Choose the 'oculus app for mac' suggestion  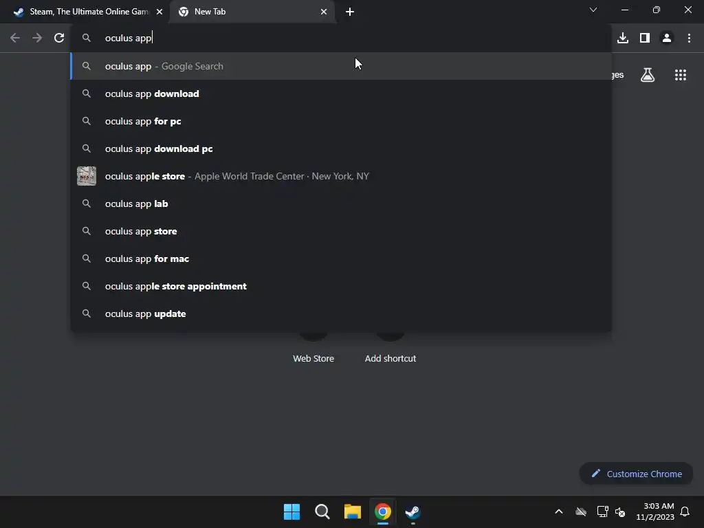(x=341, y=258)
